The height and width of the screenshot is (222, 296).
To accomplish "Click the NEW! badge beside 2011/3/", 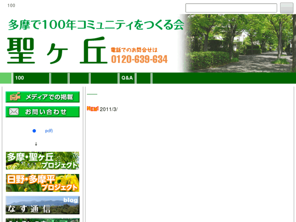I will [x=92, y=109].
